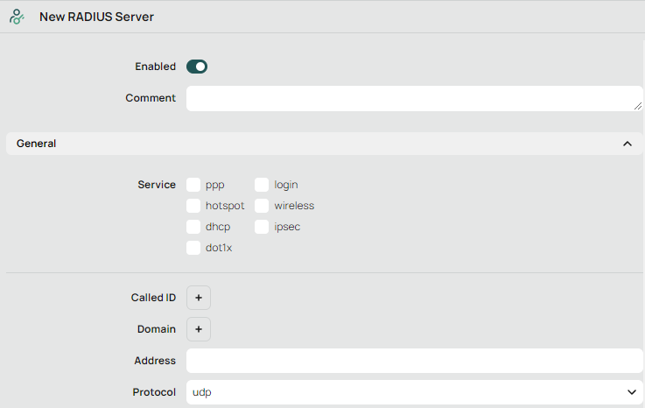Disable the Enabled toggle switch
Image resolution: width=645 pixels, height=408 pixels.
pyautogui.click(x=197, y=67)
